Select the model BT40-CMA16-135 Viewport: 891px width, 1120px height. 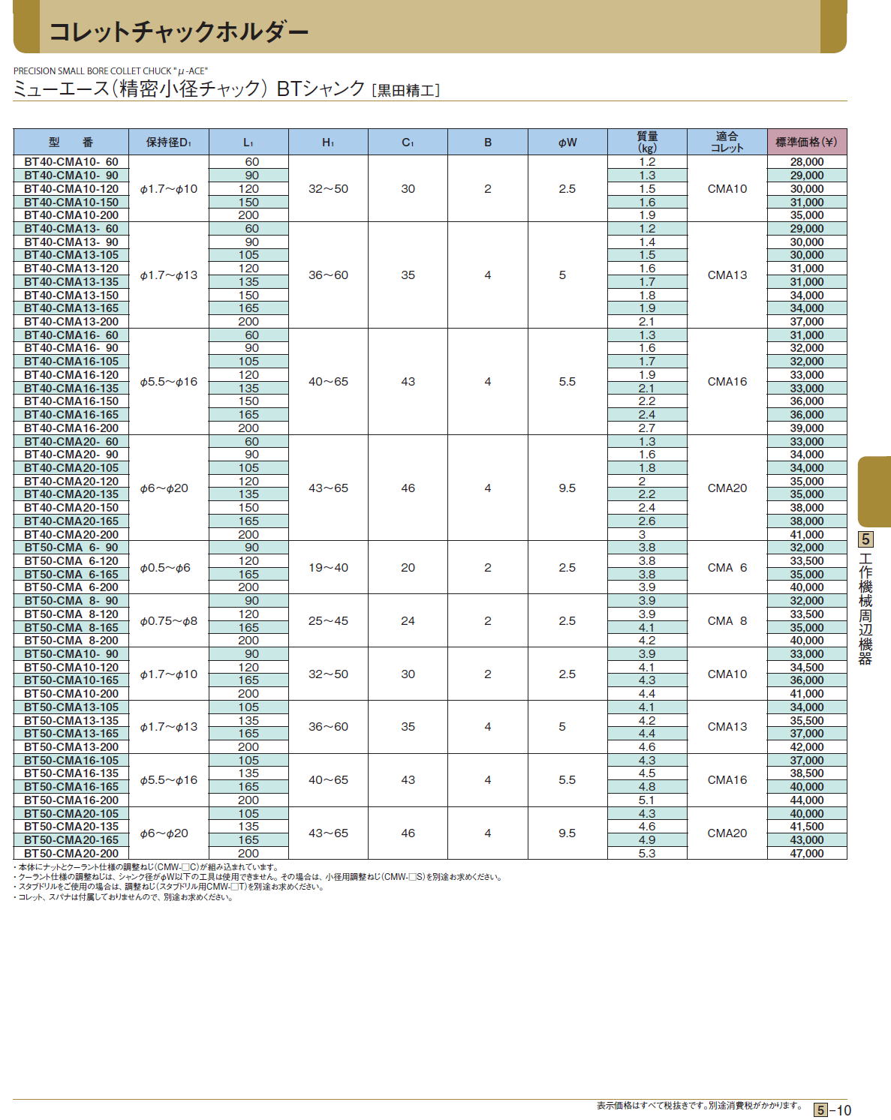71,389
